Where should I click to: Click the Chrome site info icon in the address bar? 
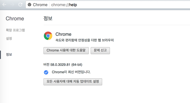point(30,5)
